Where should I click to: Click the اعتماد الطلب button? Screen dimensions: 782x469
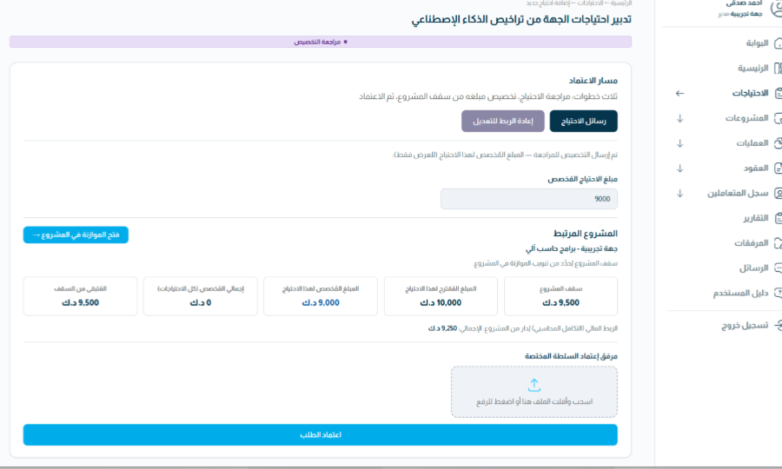pos(320,434)
